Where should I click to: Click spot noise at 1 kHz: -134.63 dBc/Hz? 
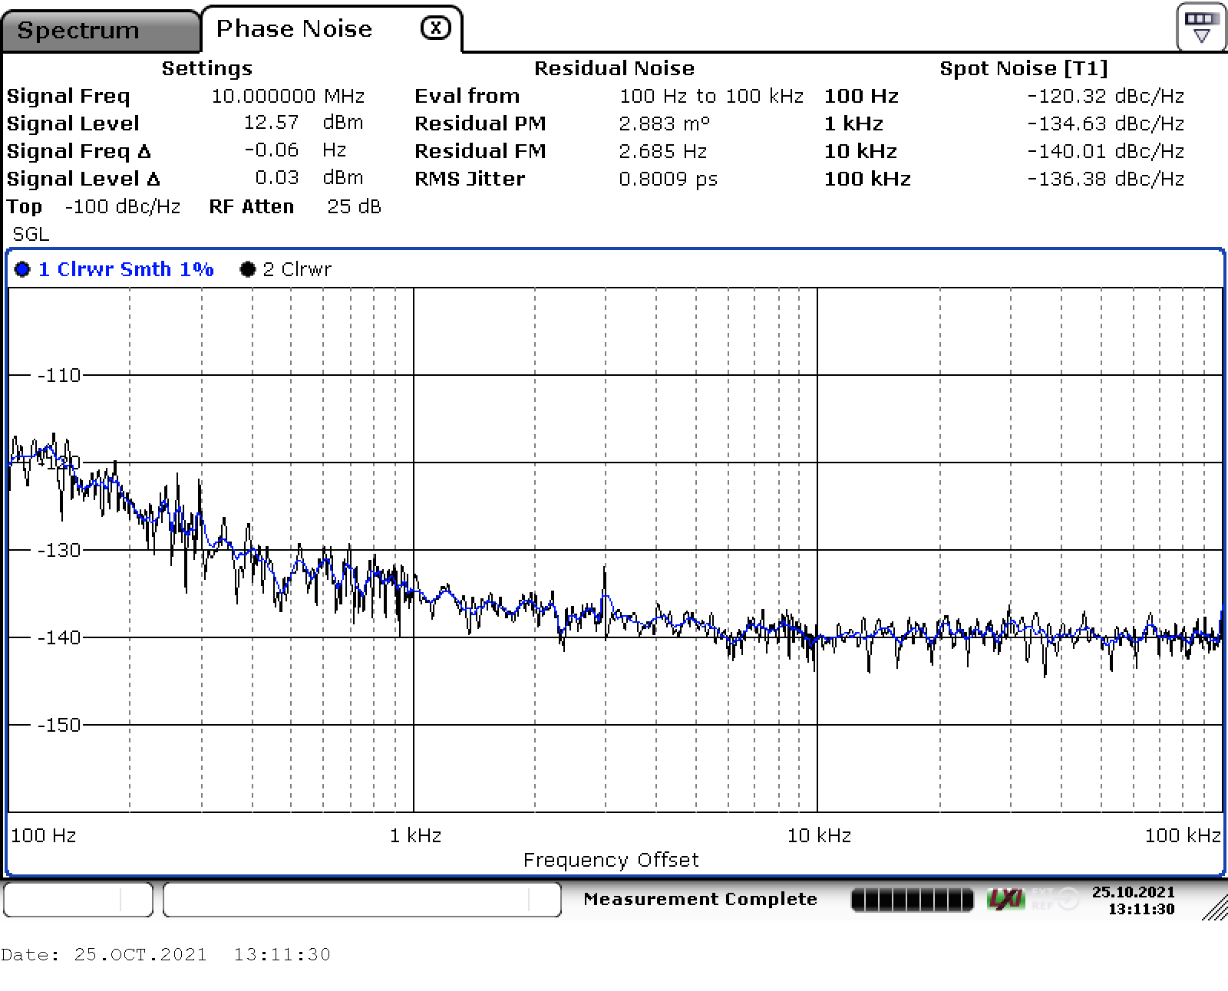point(1106,123)
